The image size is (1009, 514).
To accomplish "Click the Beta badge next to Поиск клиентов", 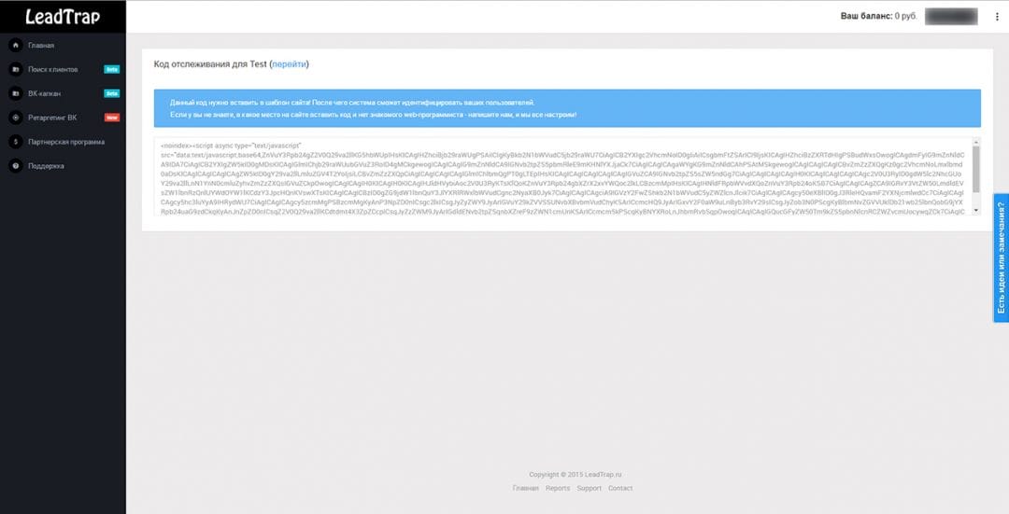I will pos(112,69).
